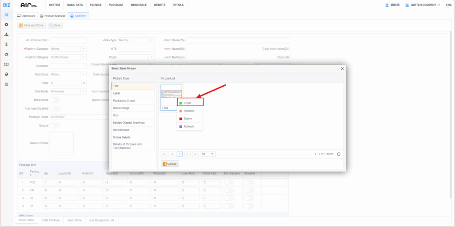This screenshot has height=227, width=455.
Task: Enable the Purchase Disabled switch
Action: (x=55, y=108)
